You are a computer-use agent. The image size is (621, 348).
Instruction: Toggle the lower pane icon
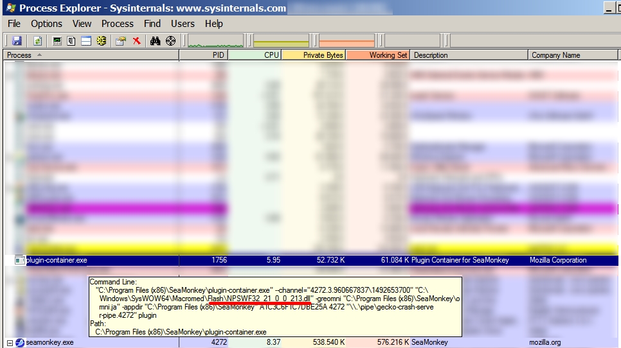coord(86,40)
